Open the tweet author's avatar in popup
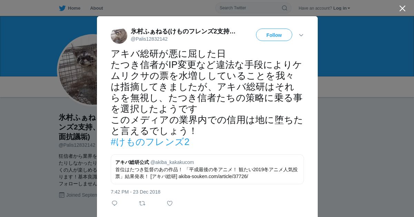This screenshot has width=414, height=217. click(x=119, y=35)
